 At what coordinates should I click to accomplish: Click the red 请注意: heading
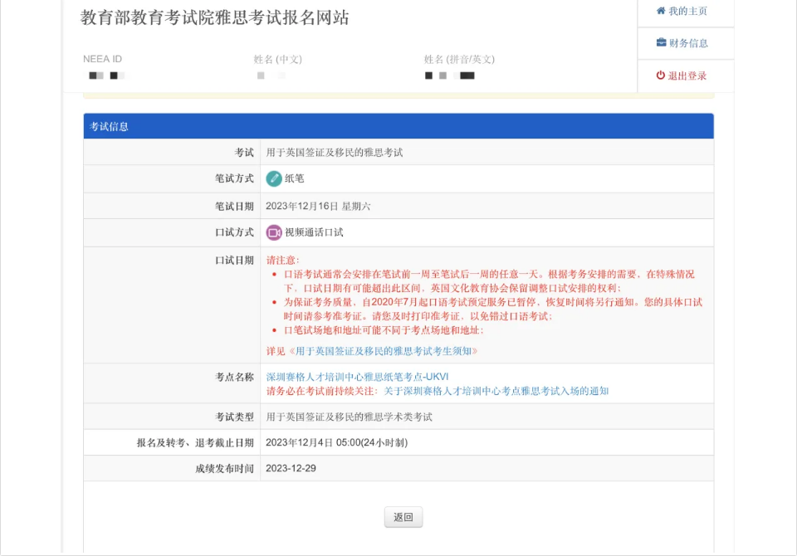tap(282, 261)
